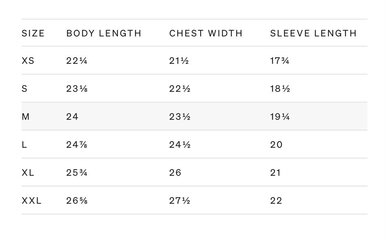
Task: Click the XS body length value 22¼
Action: (x=77, y=61)
